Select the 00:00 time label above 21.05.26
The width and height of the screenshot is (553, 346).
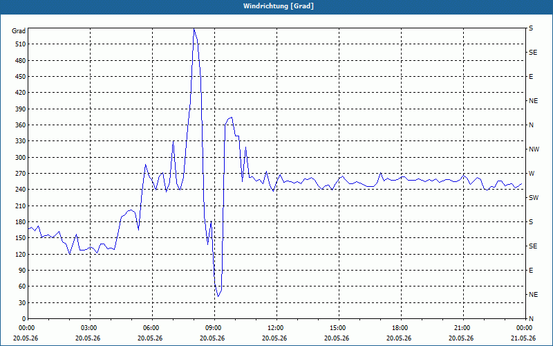click(525, 328)
